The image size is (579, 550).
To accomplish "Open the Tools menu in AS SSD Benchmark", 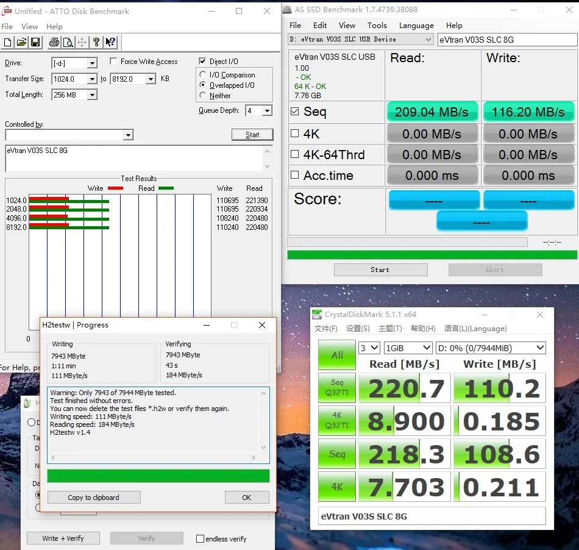I will click(377, 26).
